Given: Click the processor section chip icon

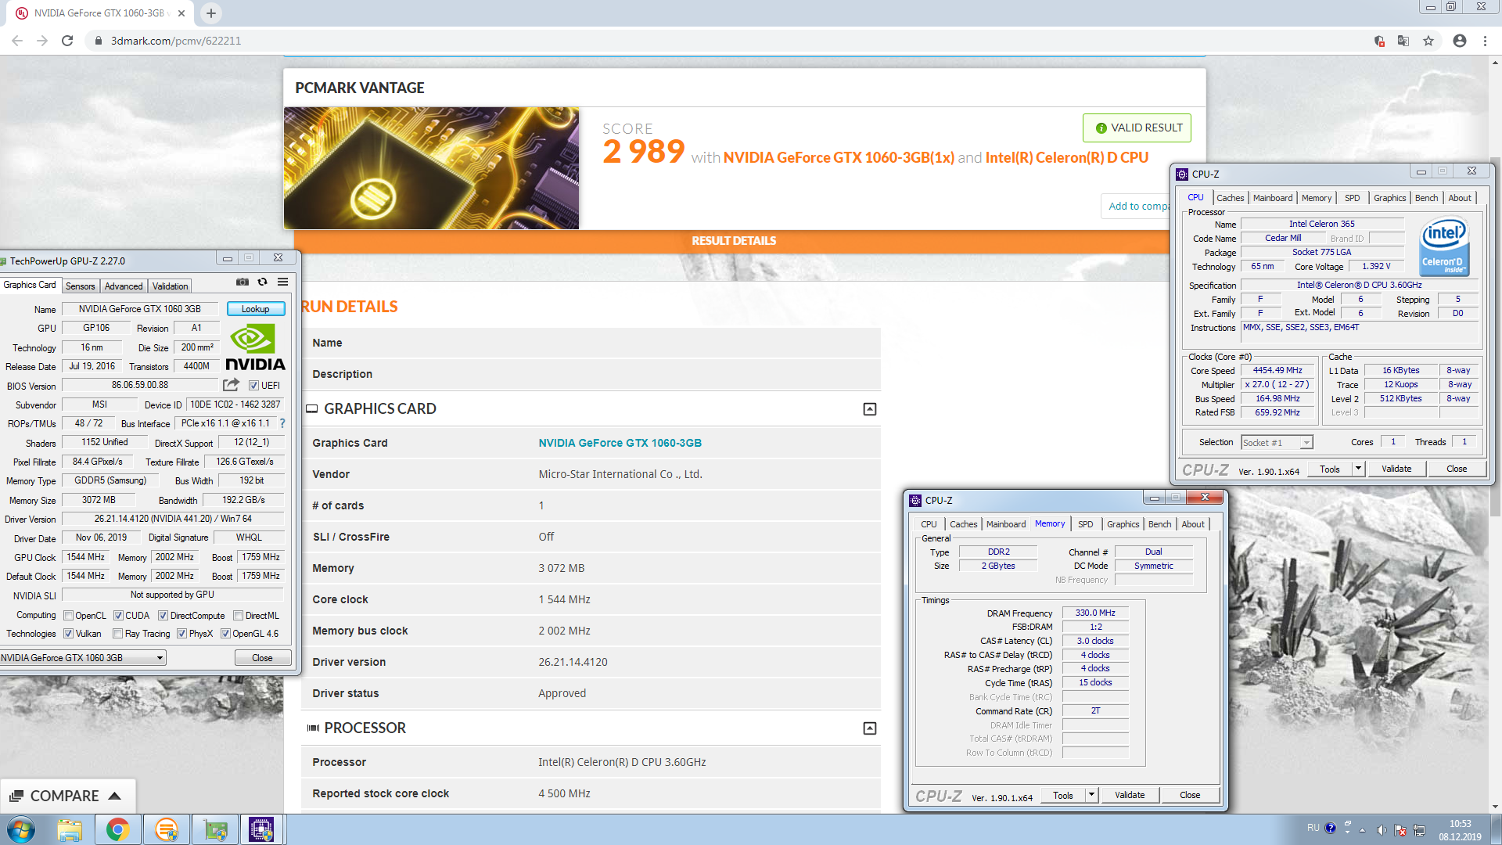Looking at the screenshot, I should 313,728.
